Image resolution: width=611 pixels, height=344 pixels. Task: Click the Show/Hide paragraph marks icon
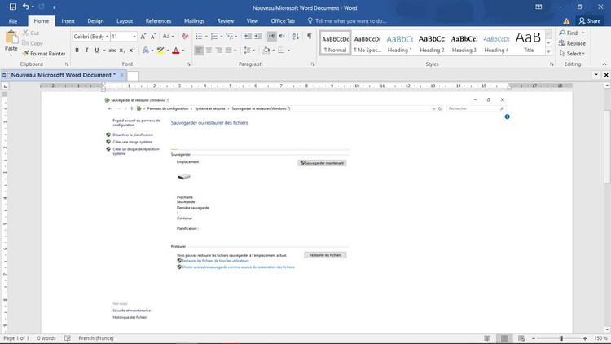click(x=309, y=37)
